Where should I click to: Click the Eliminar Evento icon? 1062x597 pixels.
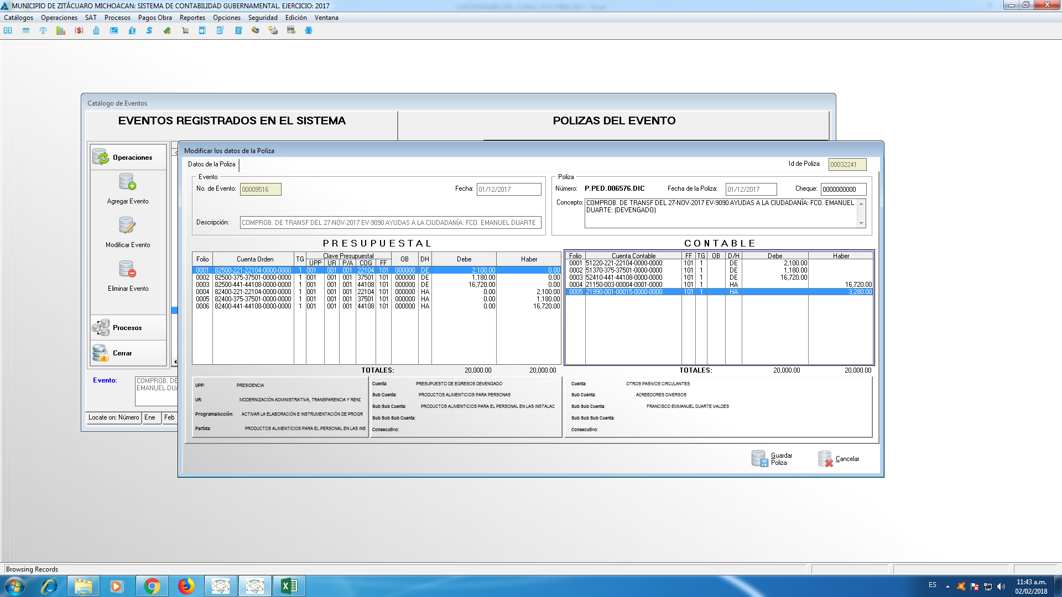[128, 269]
